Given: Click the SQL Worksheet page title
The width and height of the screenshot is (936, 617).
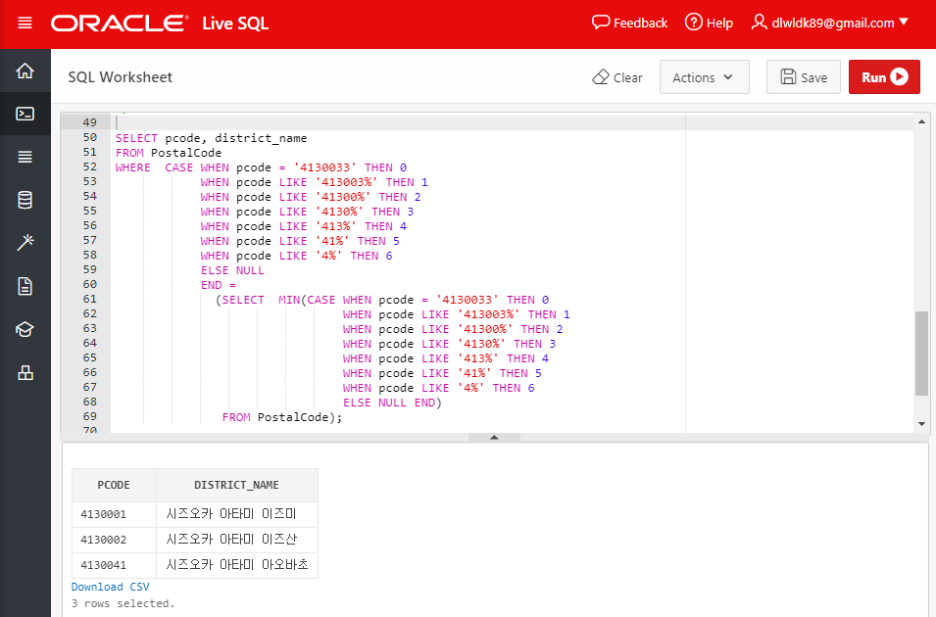Looking at the screenshot, I should (x=120, y=77).
